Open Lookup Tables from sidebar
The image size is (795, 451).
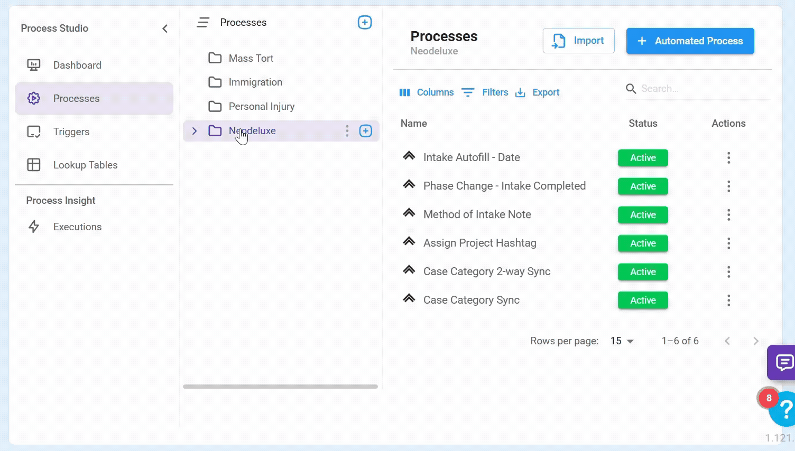point(85,165)
